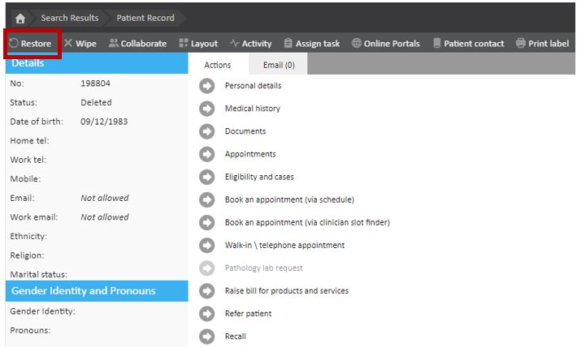
Task: Click the arrow icon beside Recall
Action: tap(207, 336)
